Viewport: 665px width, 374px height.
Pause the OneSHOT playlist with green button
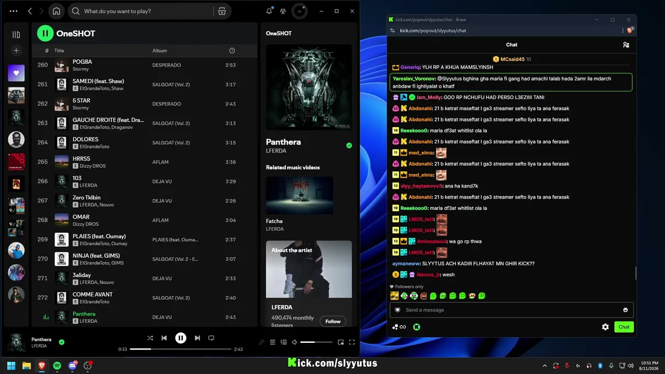[45, 33]
